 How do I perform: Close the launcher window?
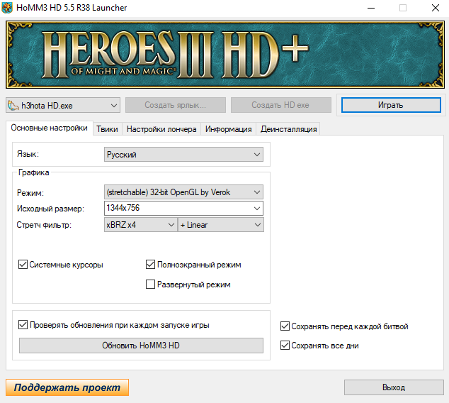[x=436, y=8]
